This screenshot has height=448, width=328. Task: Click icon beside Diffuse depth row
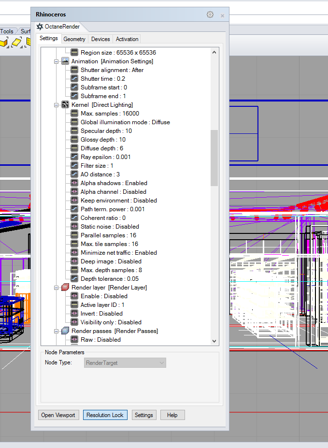[x=74, y=148]
